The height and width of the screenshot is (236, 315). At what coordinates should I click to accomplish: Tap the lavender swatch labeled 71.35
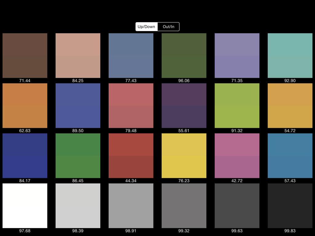click(237, 56)
